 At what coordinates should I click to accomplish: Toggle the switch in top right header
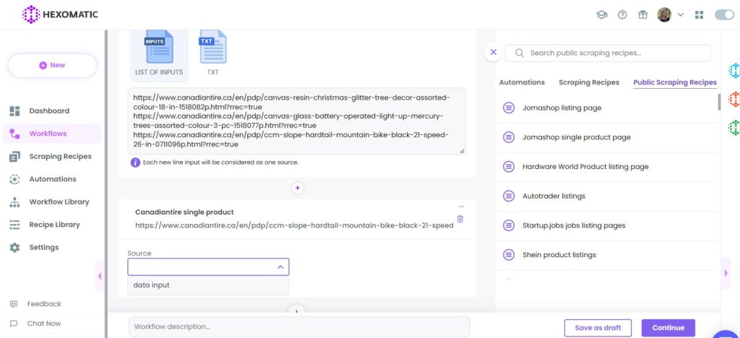(724, 14)
